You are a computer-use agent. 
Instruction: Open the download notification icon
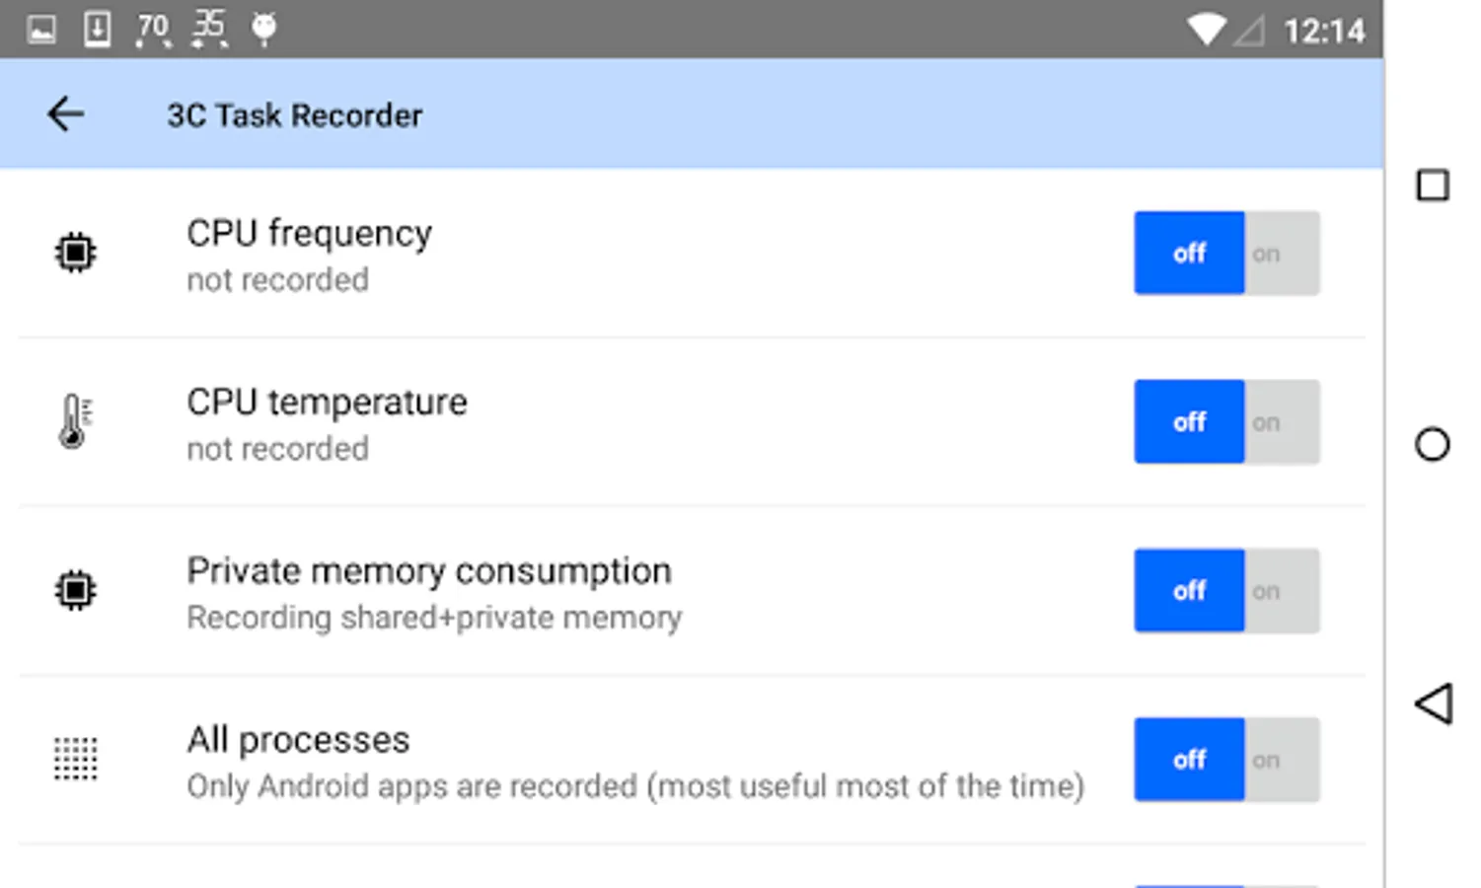pos(97,30)
